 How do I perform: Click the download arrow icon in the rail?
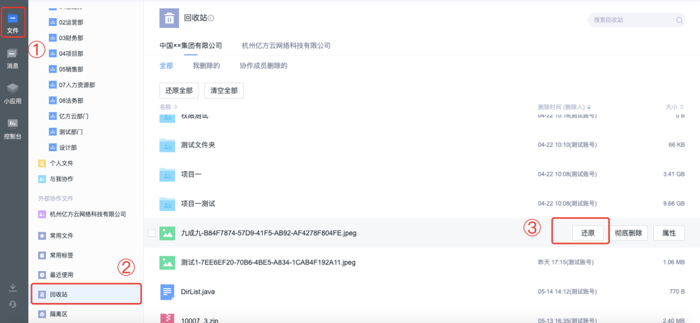pyautogui.click(x=13, y=287)
